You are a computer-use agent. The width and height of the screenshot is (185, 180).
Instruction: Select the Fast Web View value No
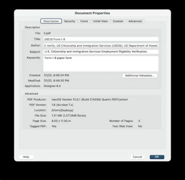click(140, 126)
